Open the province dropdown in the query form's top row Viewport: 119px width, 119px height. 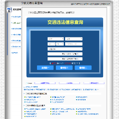[x=56, y=39]
